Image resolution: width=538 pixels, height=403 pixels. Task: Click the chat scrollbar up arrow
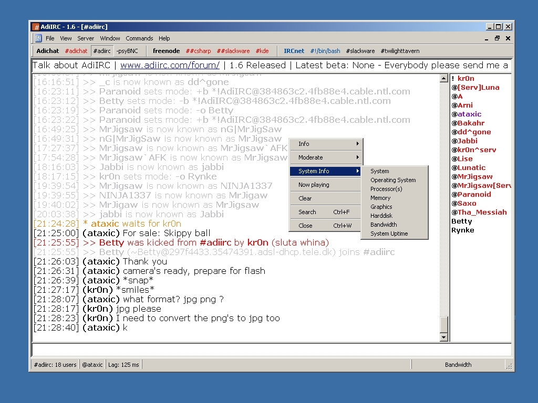443,79
